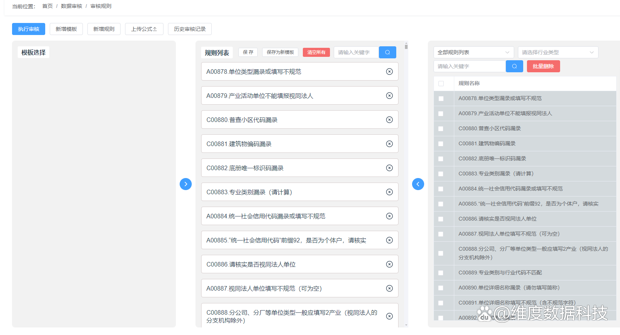Click the red 批量删除 button
620x335 pixels.
(x=543, y=66)
